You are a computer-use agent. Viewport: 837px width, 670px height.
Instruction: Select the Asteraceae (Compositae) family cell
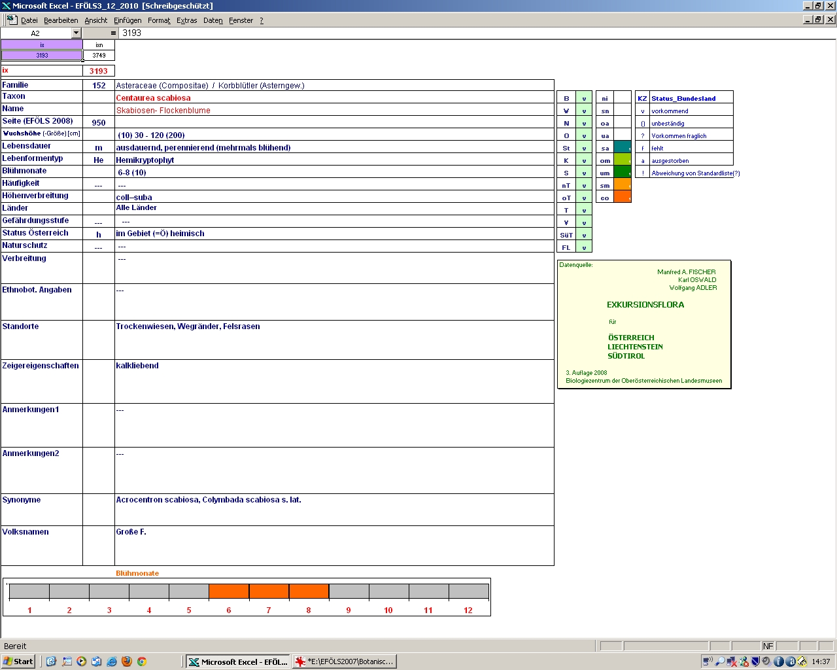[334, 85]
